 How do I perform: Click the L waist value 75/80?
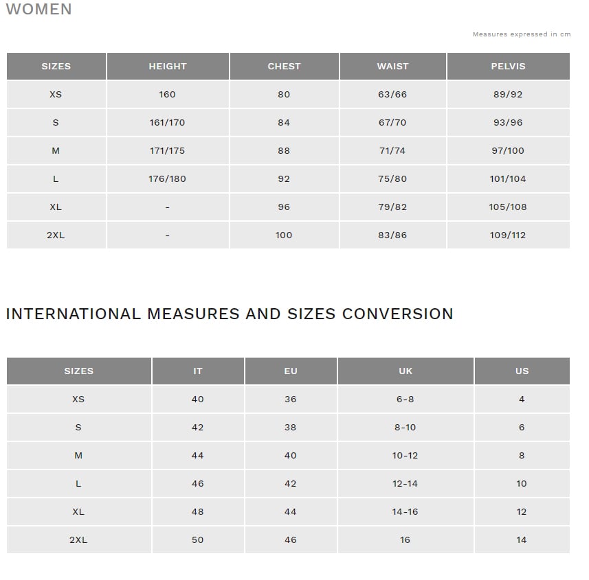392,179
